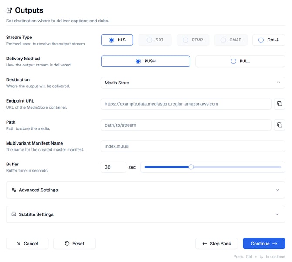The width and height of the screenshot is (292, 262).
Task: Choose PULL delivery method
Action: click(x=240, y=61)
